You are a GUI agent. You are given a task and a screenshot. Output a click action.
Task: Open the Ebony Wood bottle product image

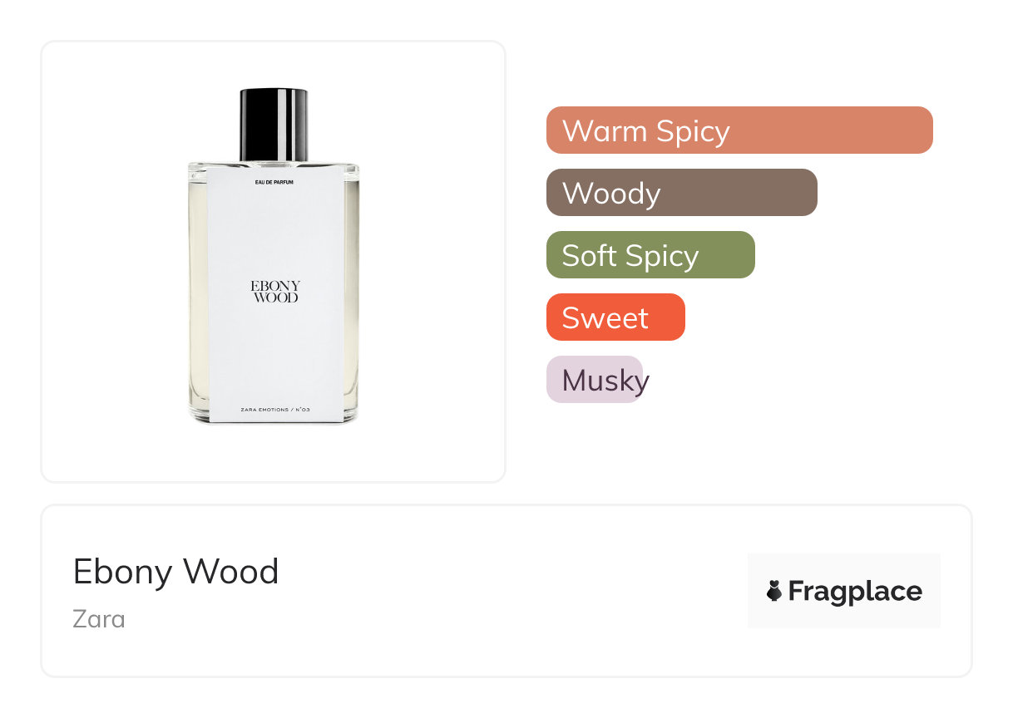pos(274,257)
